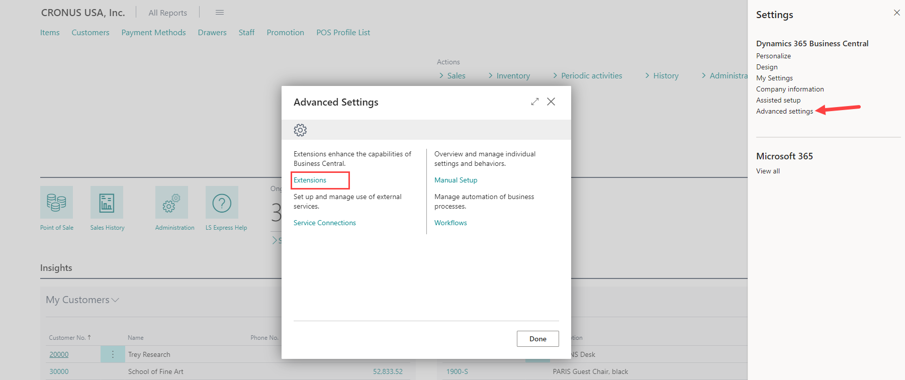Expand the Periodic activities group
Image resolution: width=905 pixels, height=380 pixels.
tap(587, 76)
